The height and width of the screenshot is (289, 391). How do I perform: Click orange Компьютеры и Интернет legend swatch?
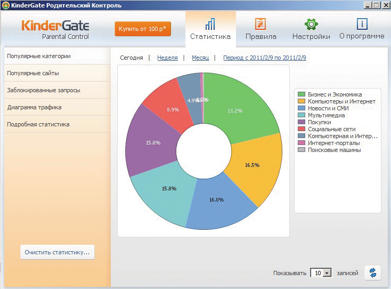pyautogui.click(x=302, y=101)
